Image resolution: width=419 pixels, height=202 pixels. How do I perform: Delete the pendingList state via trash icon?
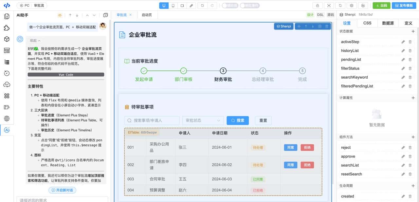point(410,60)
